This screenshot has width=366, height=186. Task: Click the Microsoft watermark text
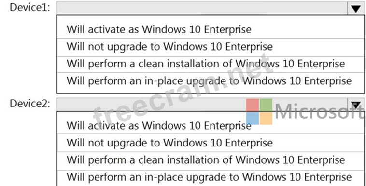coord(320,111)
